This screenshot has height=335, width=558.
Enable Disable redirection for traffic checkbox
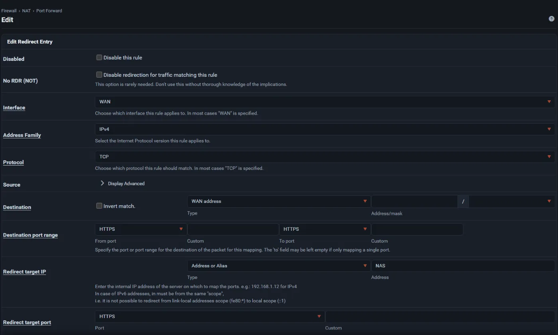click(99, 74)
